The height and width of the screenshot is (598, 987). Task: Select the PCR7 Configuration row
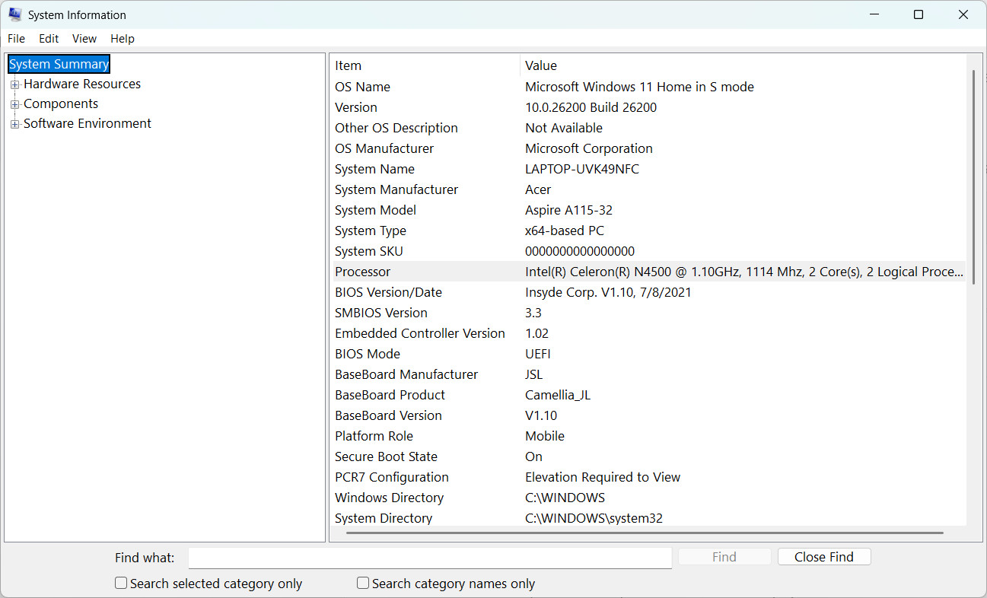coord(649,477)
